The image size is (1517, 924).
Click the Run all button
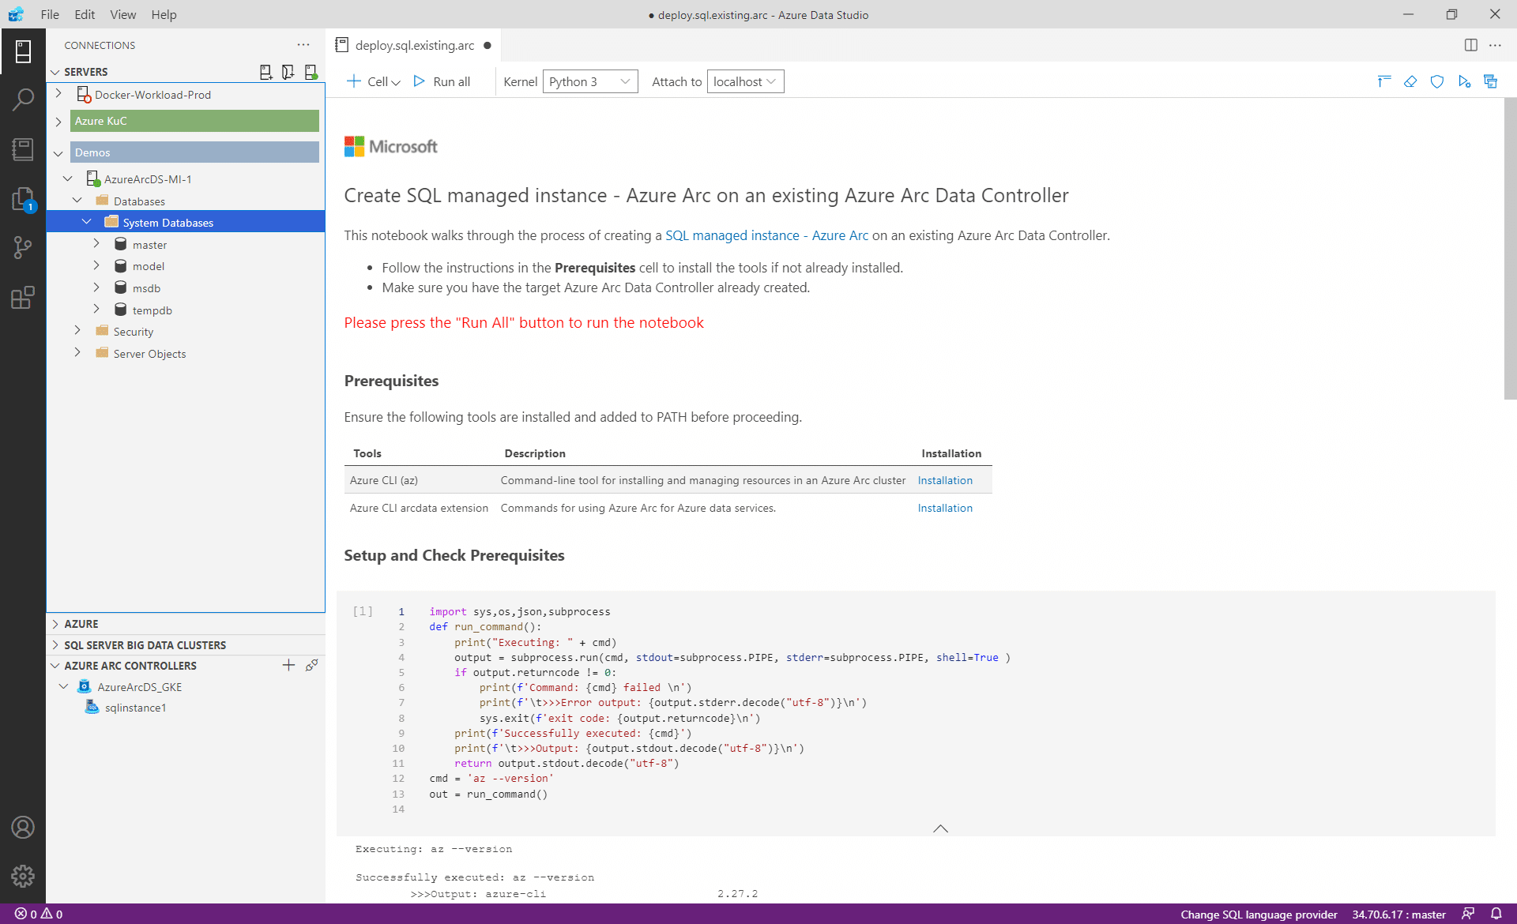[442, 81]
